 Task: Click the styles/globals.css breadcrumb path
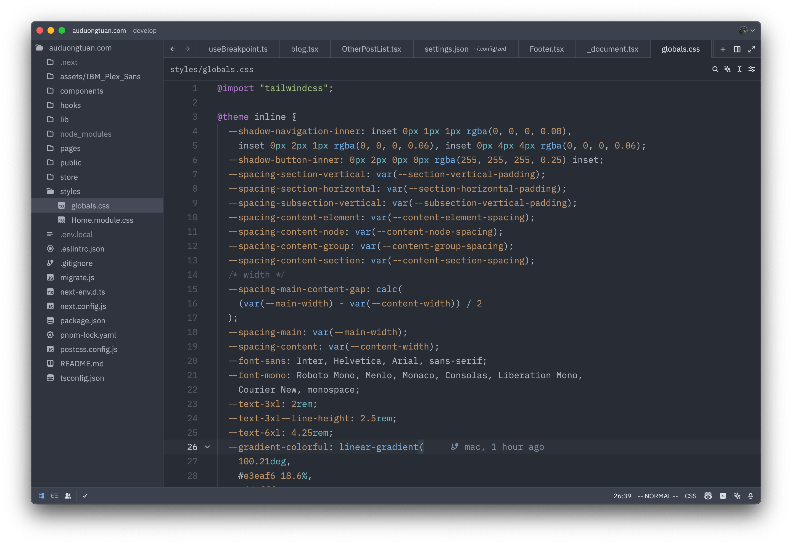[212, 69]
